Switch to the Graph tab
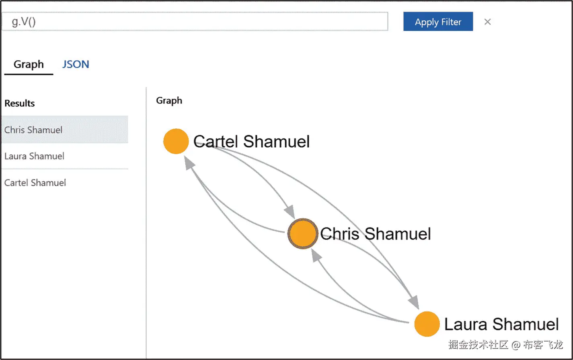 pos(29,65)
